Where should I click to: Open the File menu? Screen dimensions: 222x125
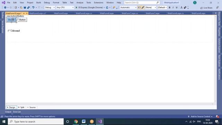click(x=8, y=2)
